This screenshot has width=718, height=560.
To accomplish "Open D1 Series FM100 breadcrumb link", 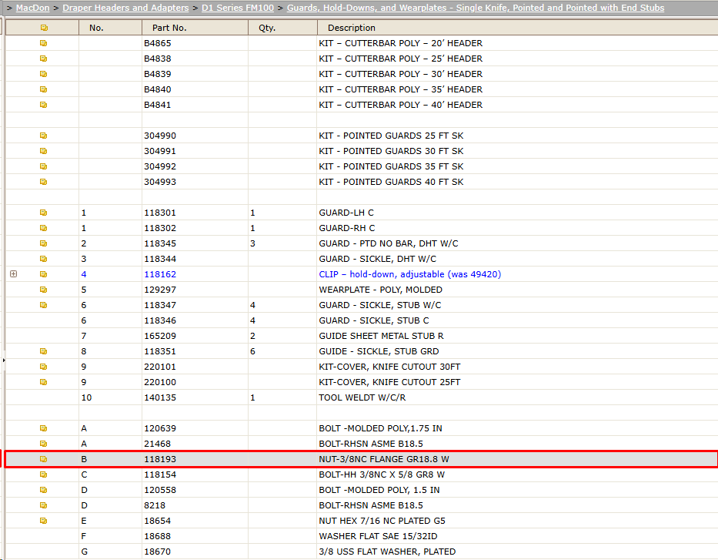I will pos(238,8).
